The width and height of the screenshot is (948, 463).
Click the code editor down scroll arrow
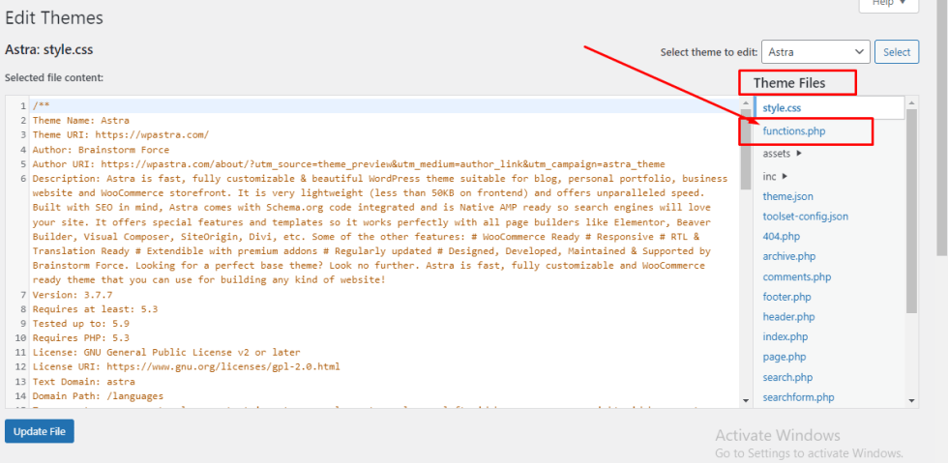pos(746,400)
